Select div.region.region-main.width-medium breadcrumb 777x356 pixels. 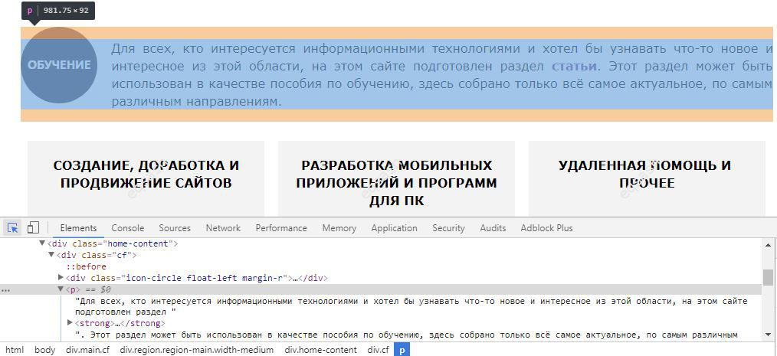pyautogui.click(x=196, y=350)
